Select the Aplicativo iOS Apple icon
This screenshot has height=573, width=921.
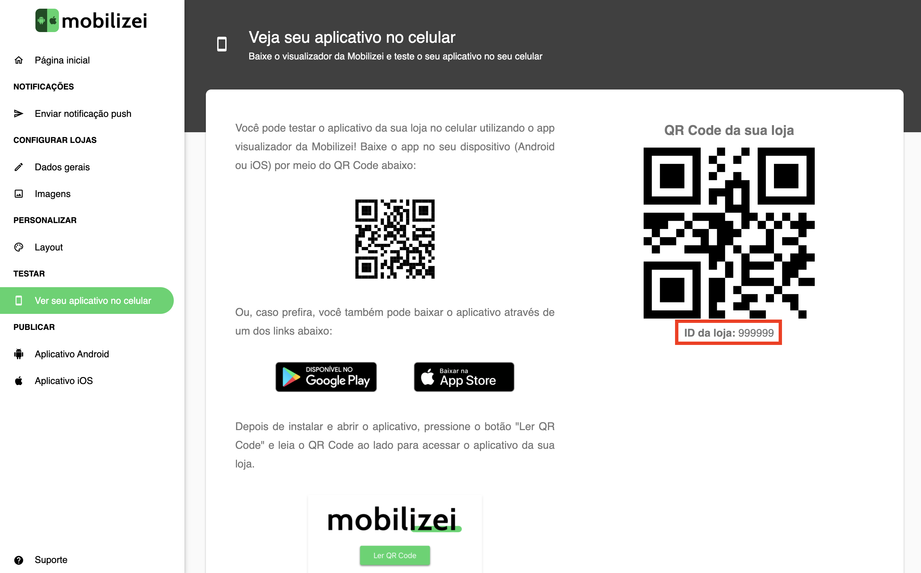pyautogui.click(x=20, y=380)
